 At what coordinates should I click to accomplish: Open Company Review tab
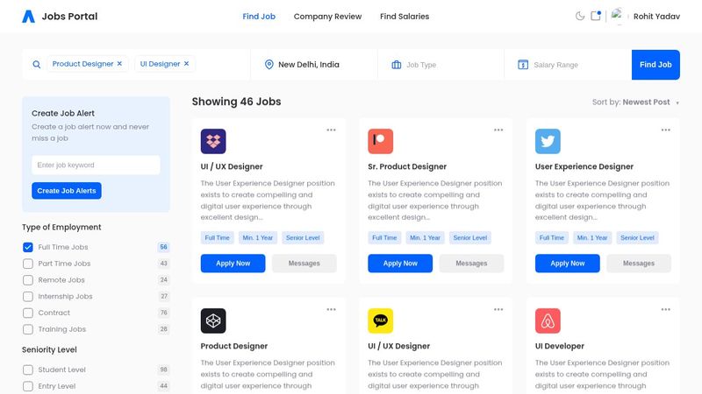pyautogui.click(x=327, y=17)
